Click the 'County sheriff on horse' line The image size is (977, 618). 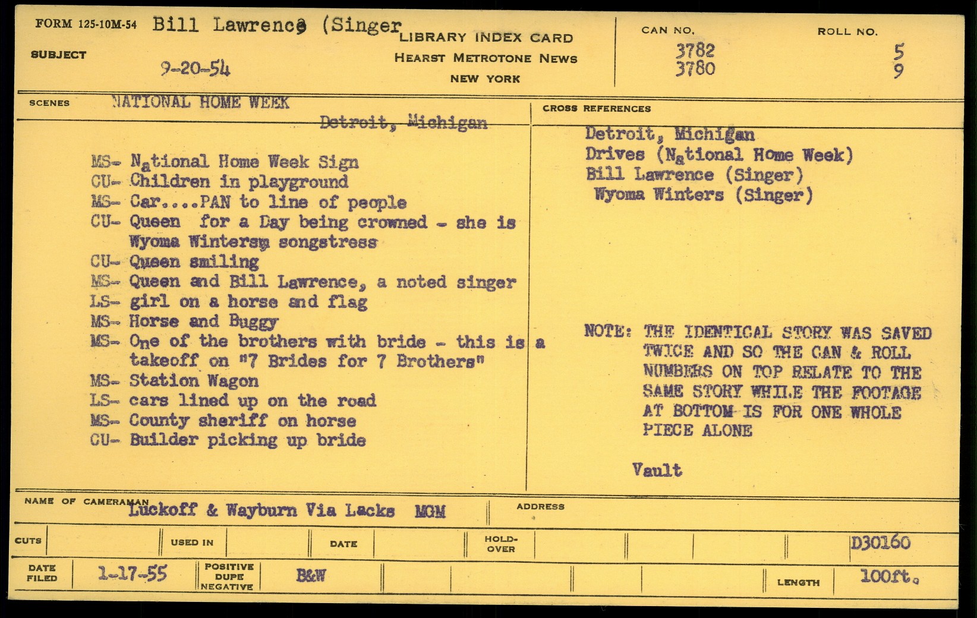(242, 421)
